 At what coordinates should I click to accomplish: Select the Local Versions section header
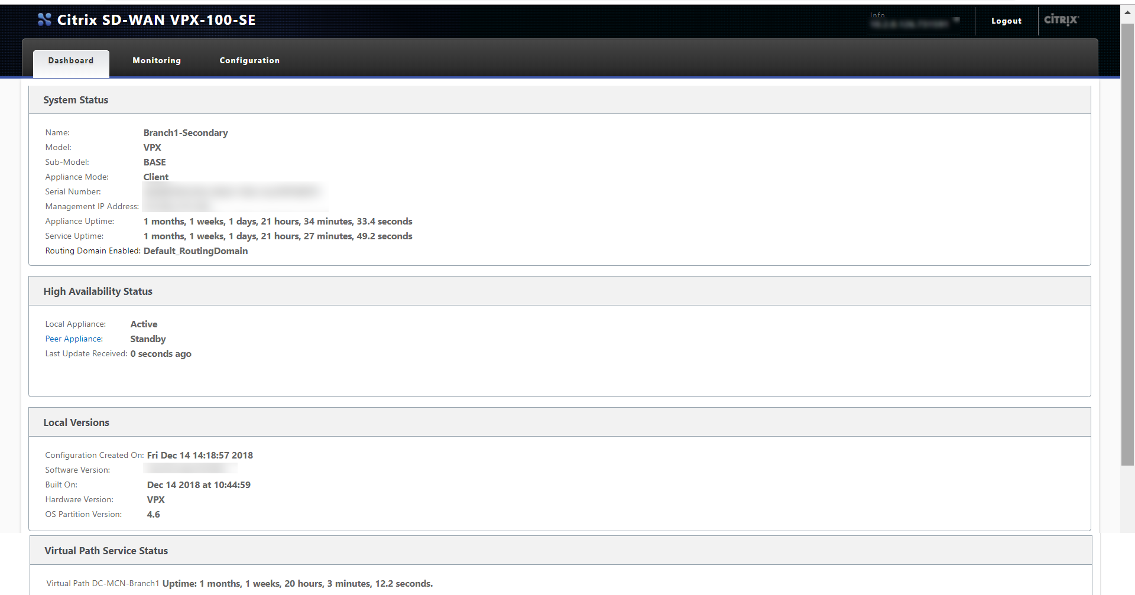560,422
